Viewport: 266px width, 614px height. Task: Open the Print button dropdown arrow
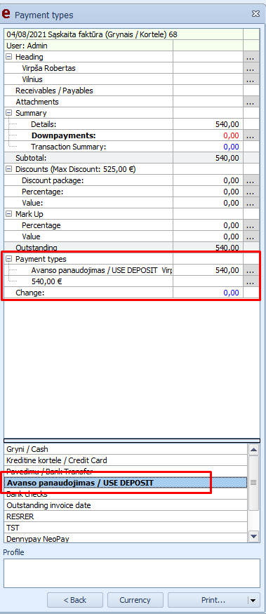point(253,600)
